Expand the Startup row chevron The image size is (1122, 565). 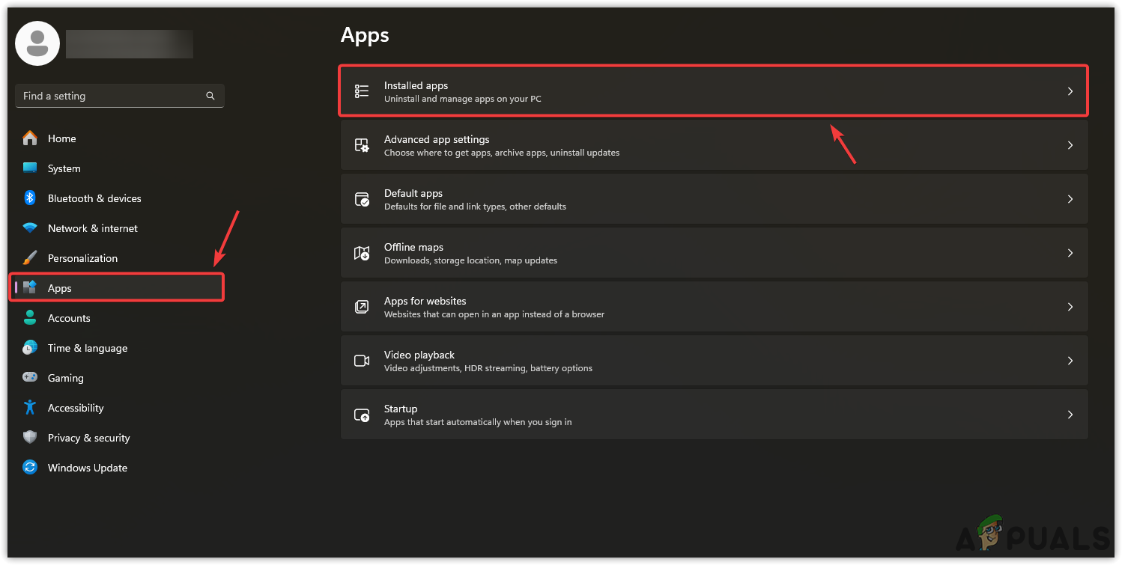pos(1070,415)
